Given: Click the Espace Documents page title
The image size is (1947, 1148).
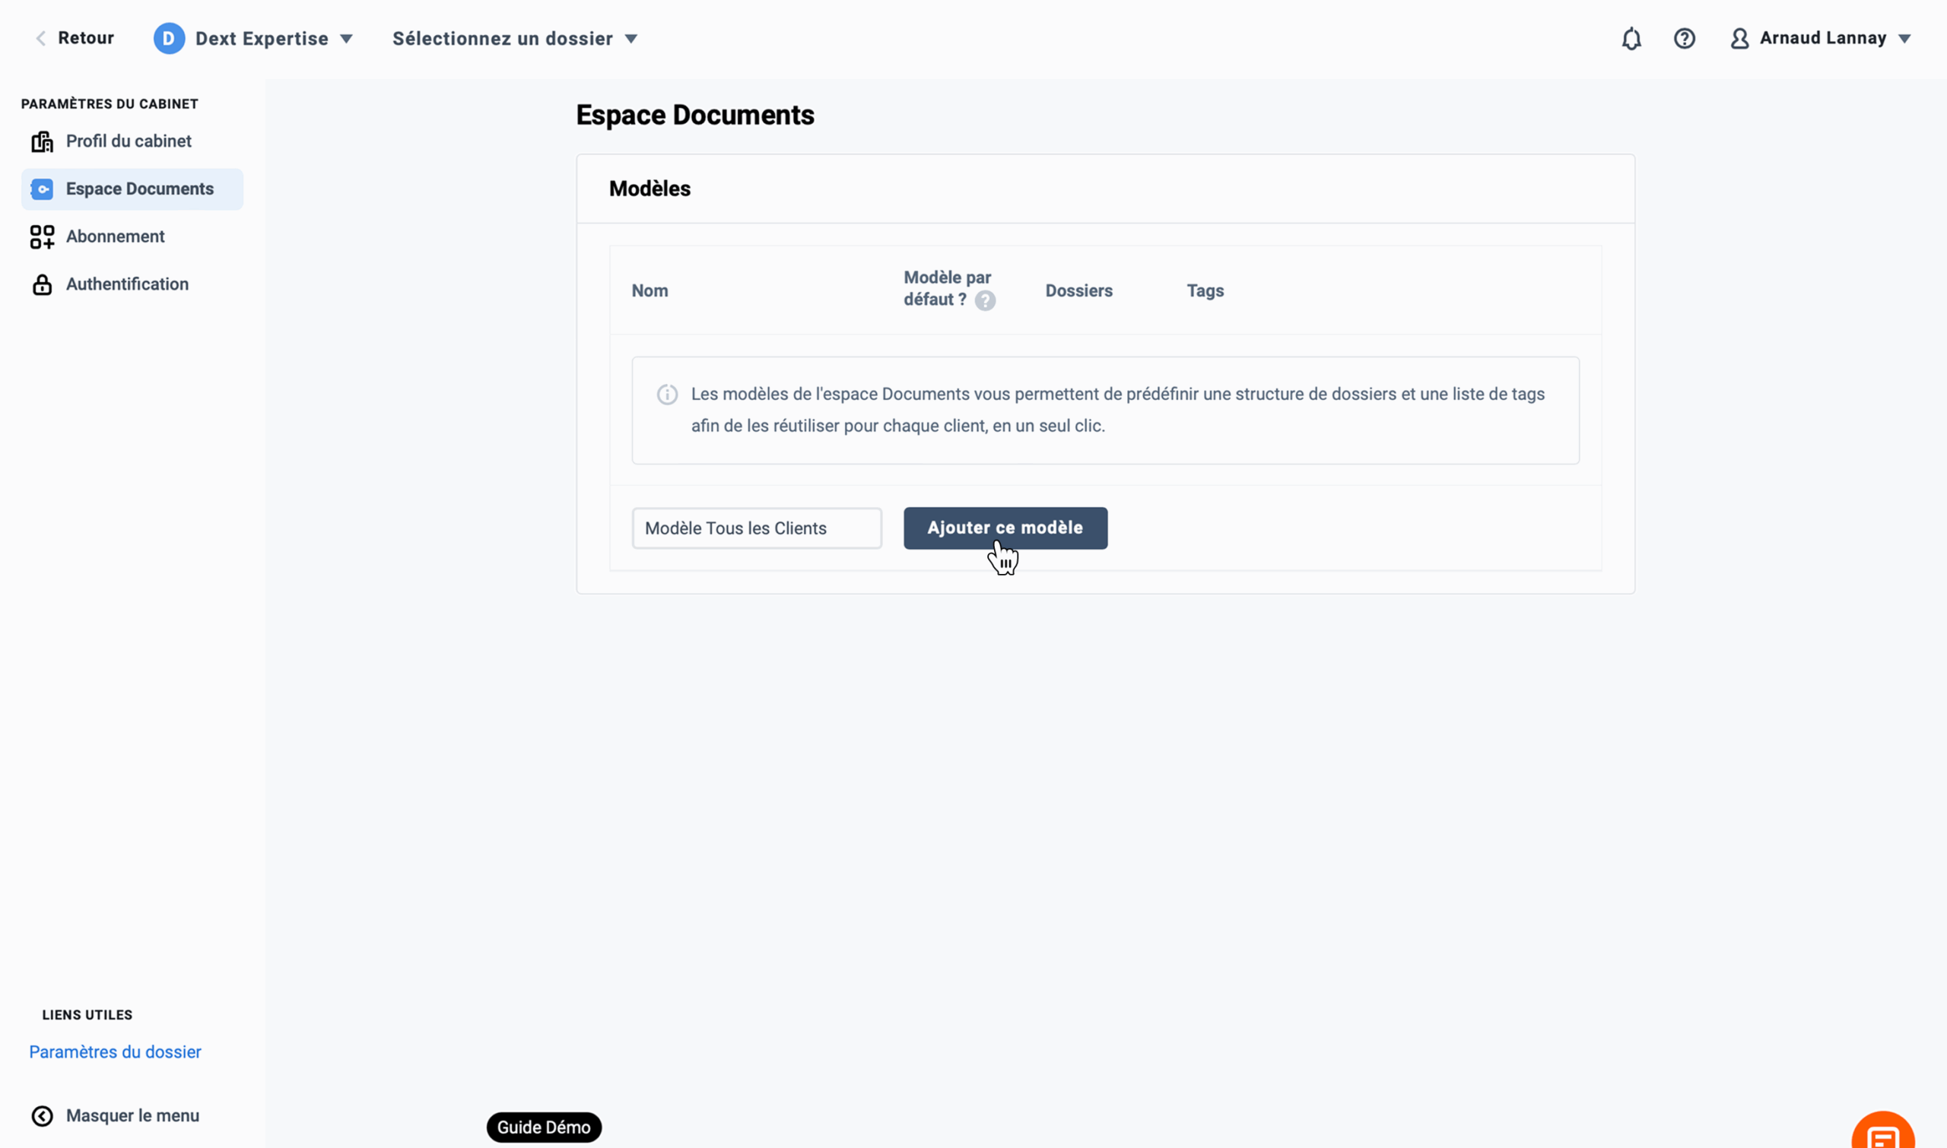Looking at the screenshot, I should pos(695,116).
